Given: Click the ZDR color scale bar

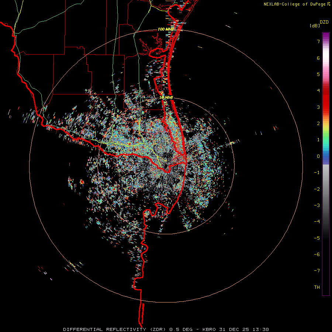Looking at the screenshot, I should pos(326,164).
